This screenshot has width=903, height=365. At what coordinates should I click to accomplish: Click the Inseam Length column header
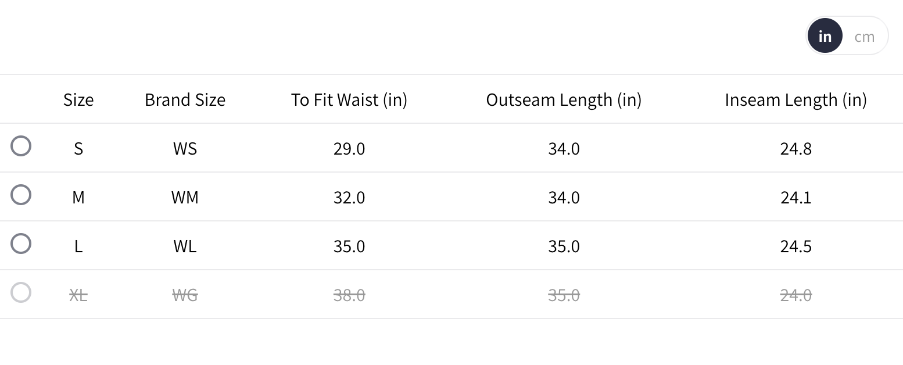[795, 100]
